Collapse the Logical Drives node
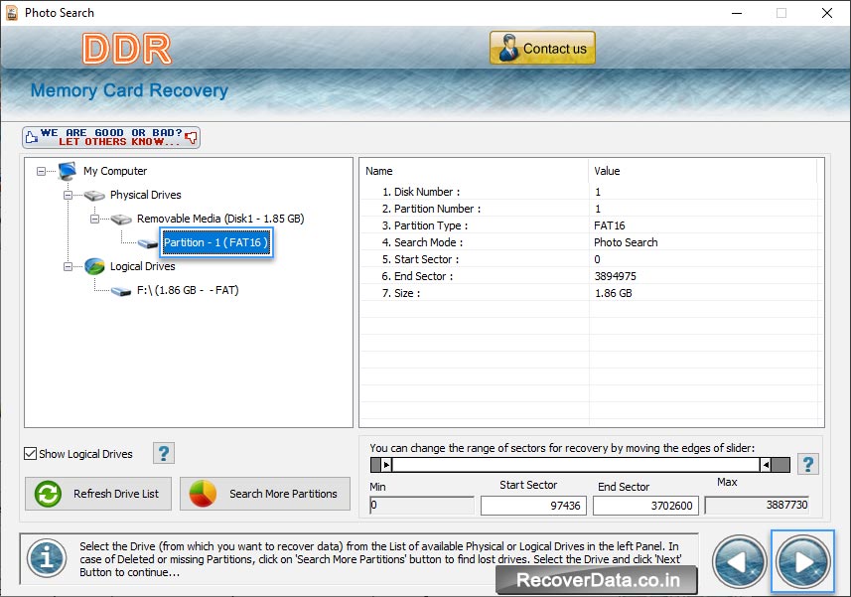851x597 pixels. pyautogui.click(x=69, y=266)
